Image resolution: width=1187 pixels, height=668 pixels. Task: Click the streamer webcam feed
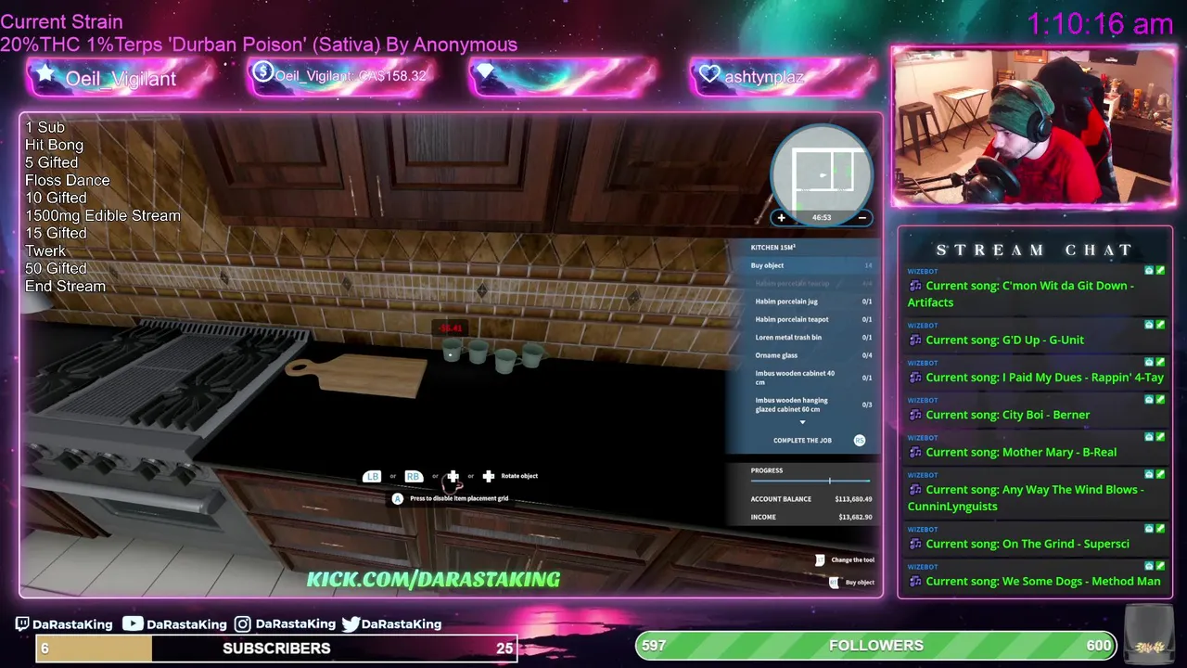[x=1034, y=127]
